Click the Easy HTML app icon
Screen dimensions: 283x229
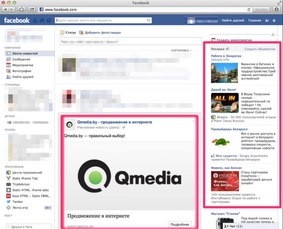(x=8, y=196)
